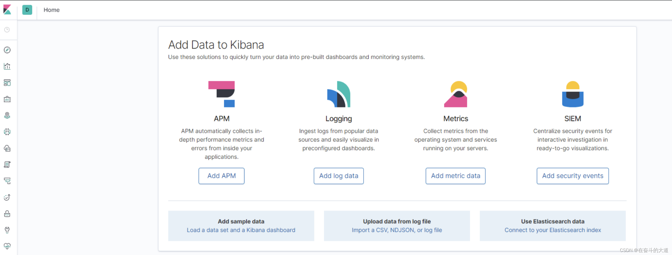Select the Add sample data card title
This screenshot has height=255, width=672.
point(241,221)
